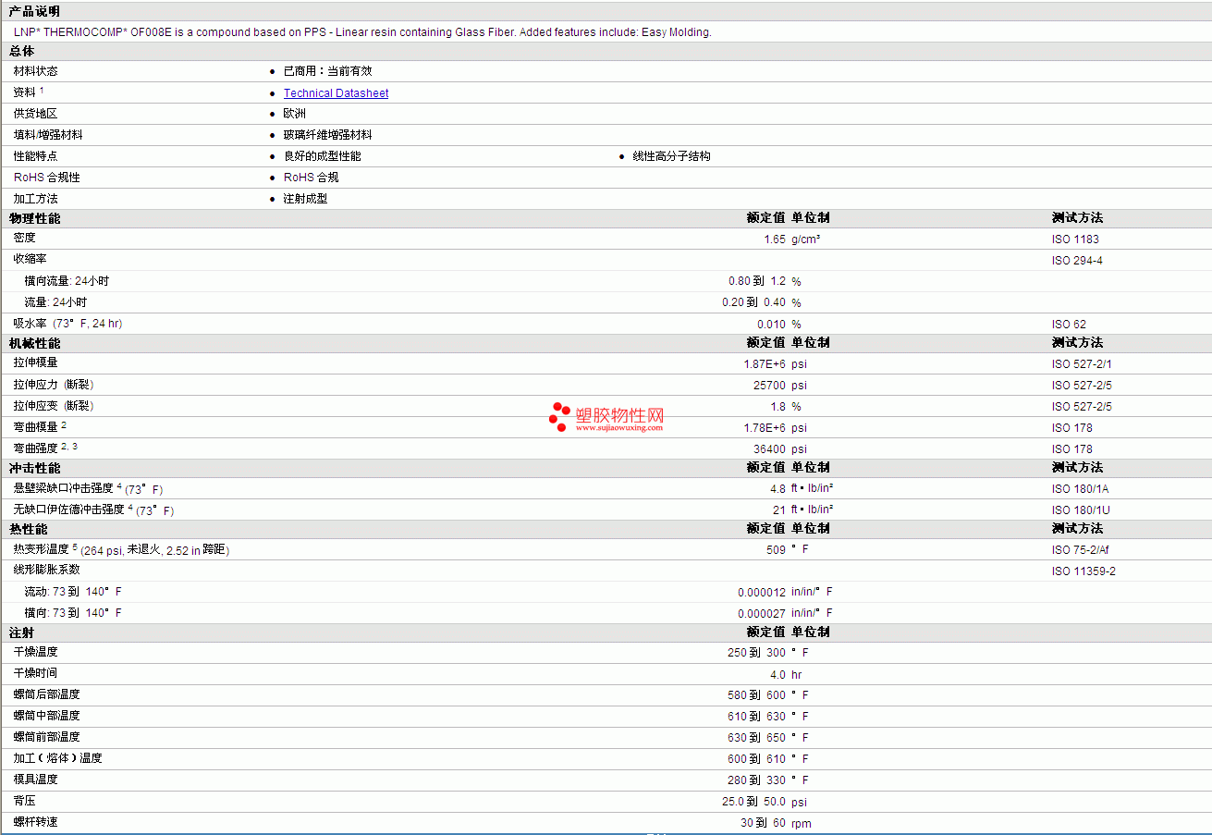Select middle barrel temperature 610 到 630
Image resolution: width=1212 pixels, height=835 pixels.
click(756, 717)
